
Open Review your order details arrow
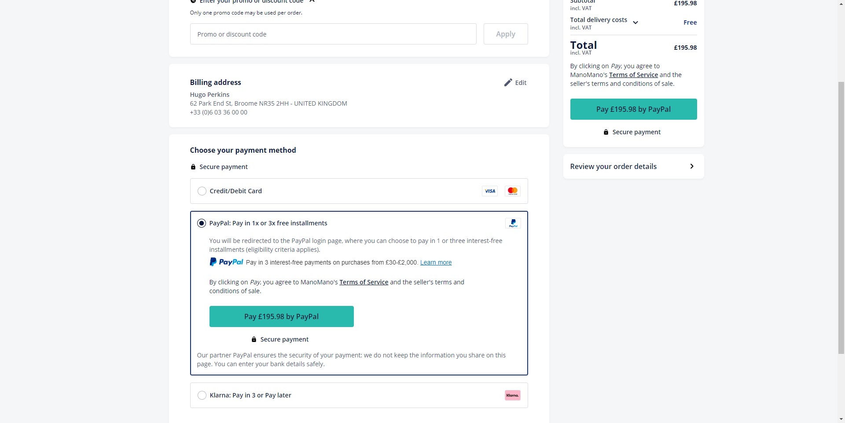point(692,166)
